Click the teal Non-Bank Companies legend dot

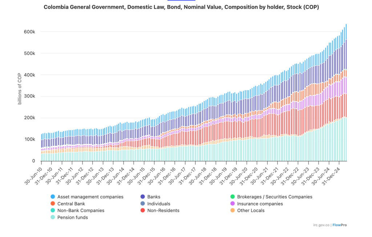pyautogui.click(x=53, y=211)
